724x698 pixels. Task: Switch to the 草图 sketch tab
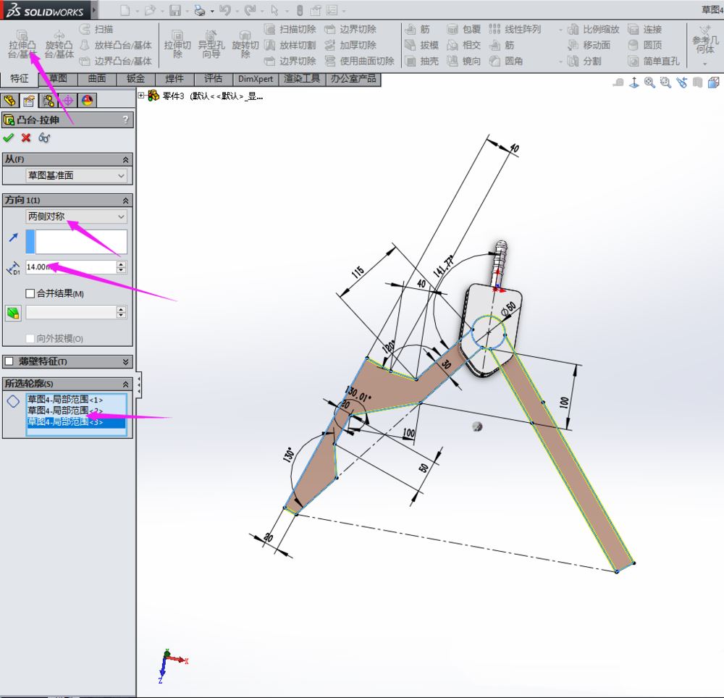58,79
